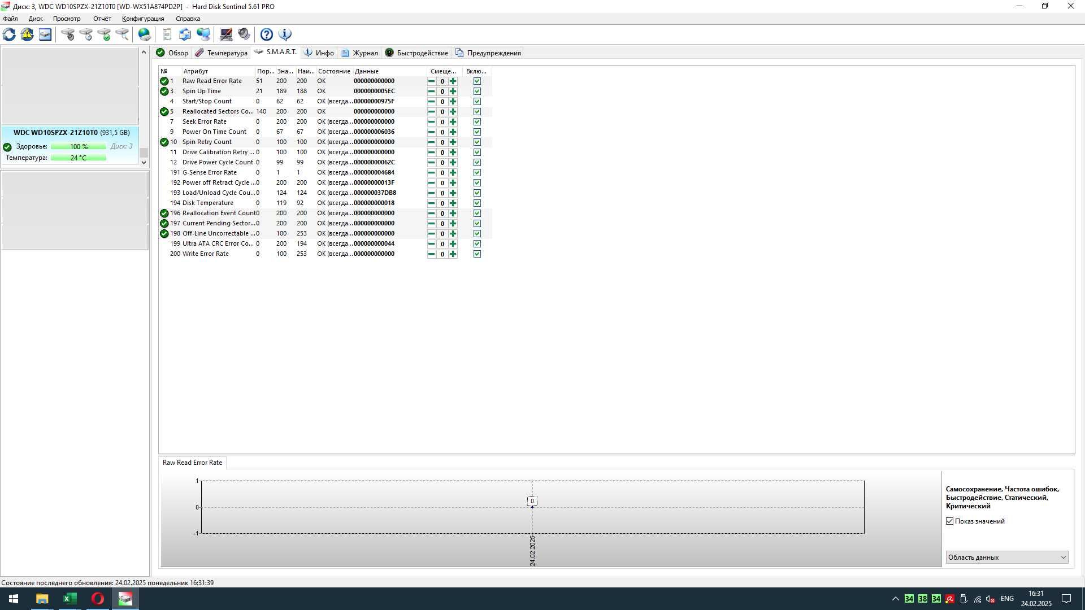The image size is (1085, 610).
Task: Switch to the Предупреждения tab
Action: 488,53
